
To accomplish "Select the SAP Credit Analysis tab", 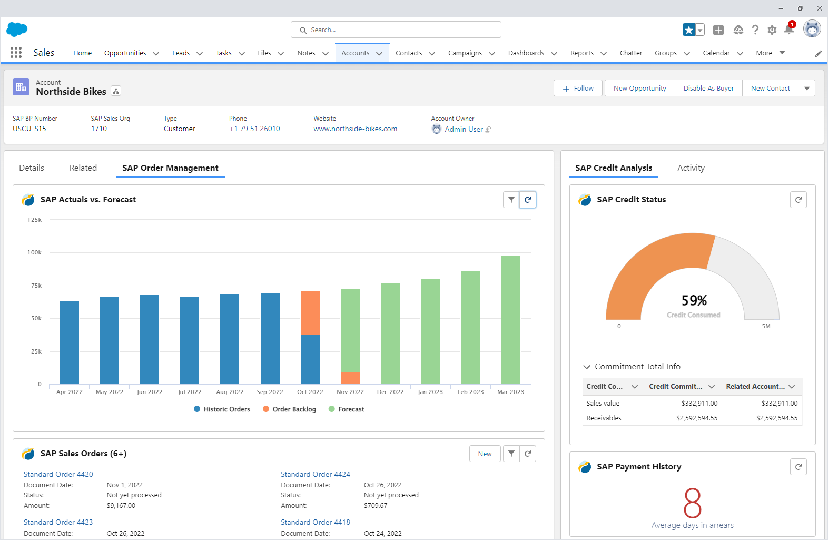I will (x=614, y=168).
